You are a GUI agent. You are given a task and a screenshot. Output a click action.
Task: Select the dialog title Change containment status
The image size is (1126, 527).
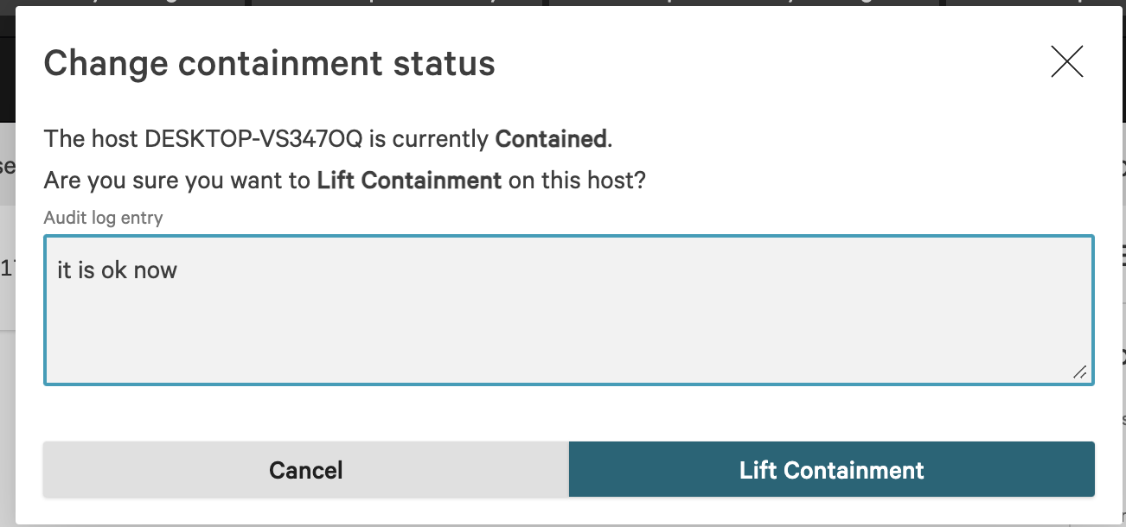coord(271,62)
